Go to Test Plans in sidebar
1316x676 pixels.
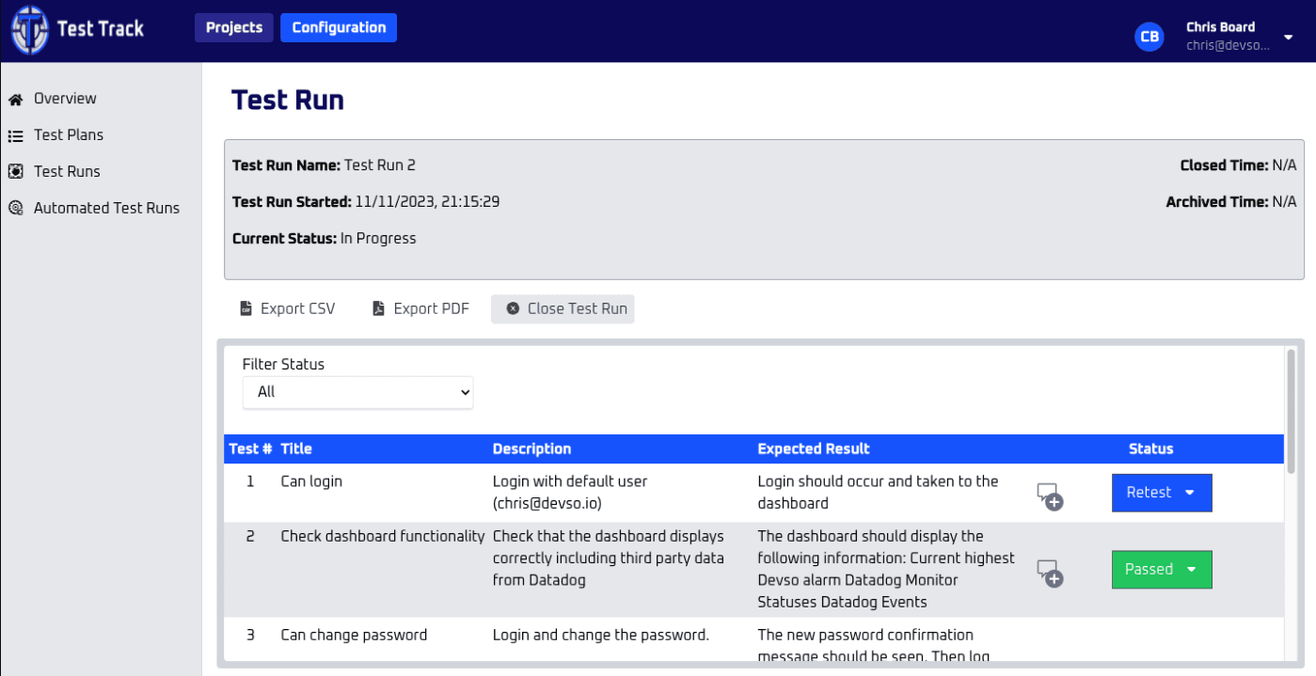click(69, 135)
